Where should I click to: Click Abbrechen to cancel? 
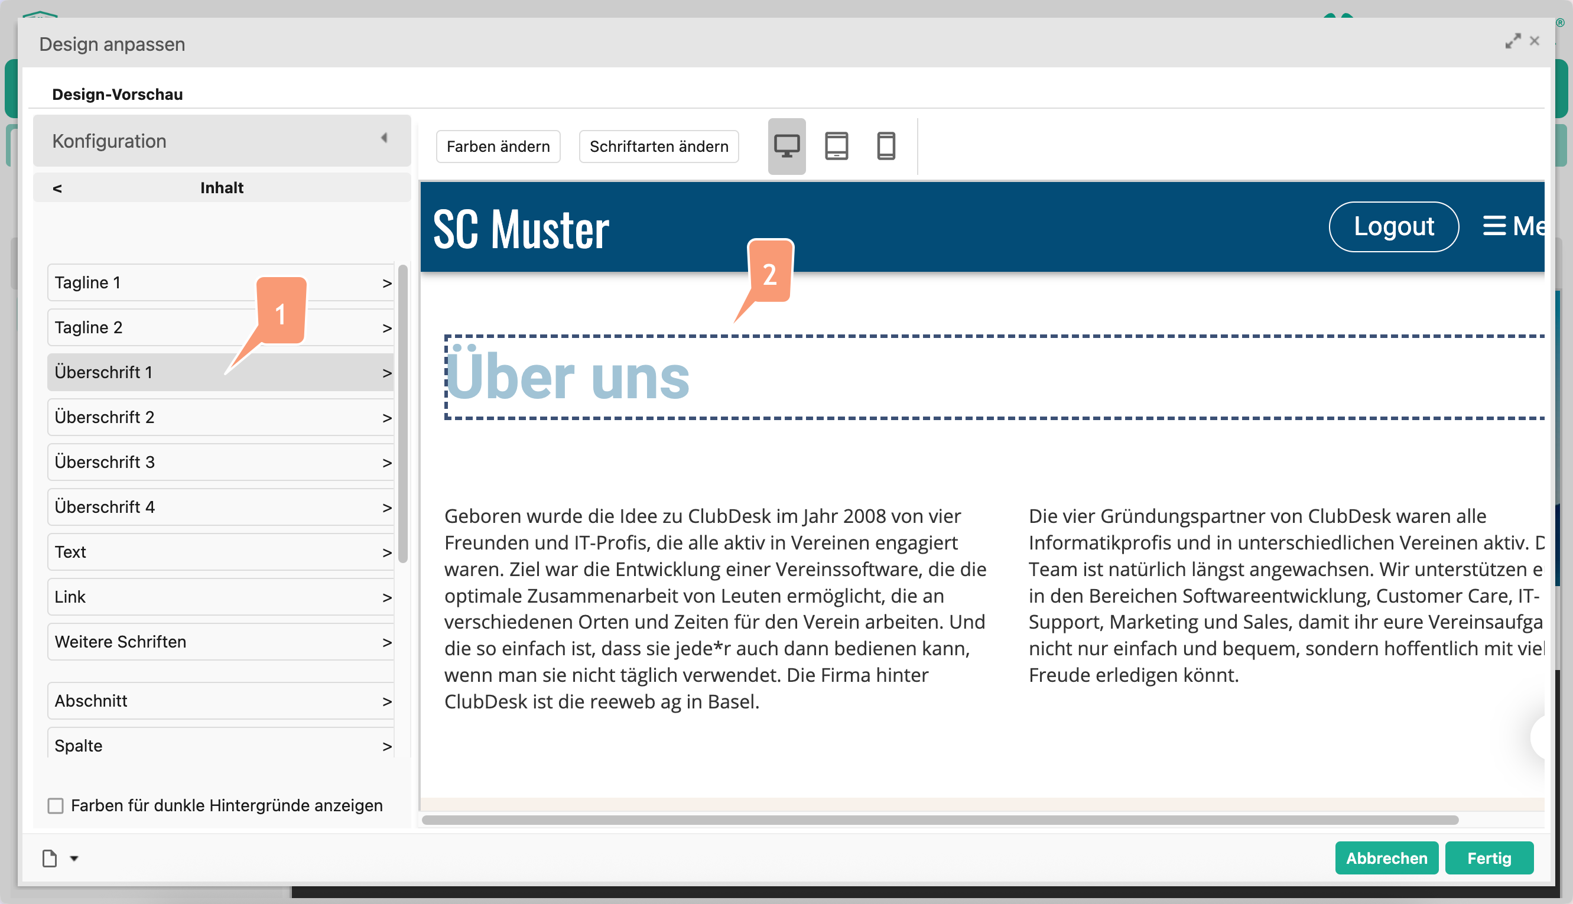1386,858
